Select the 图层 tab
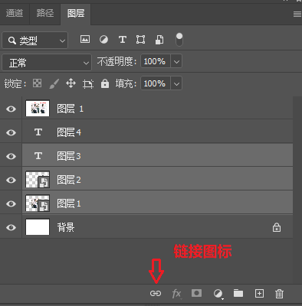Screen dimensions: 302x306 point(76,13)
